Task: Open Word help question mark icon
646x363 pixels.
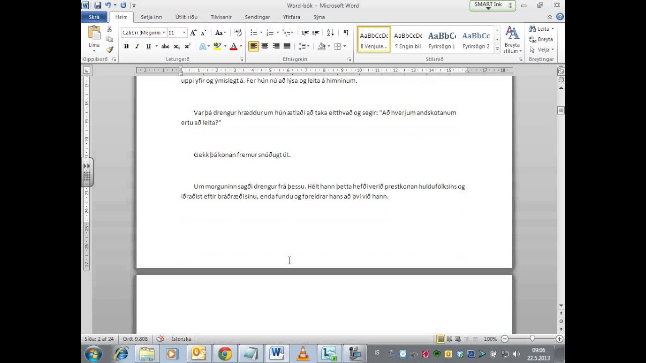Action: (x=560, y=17)
